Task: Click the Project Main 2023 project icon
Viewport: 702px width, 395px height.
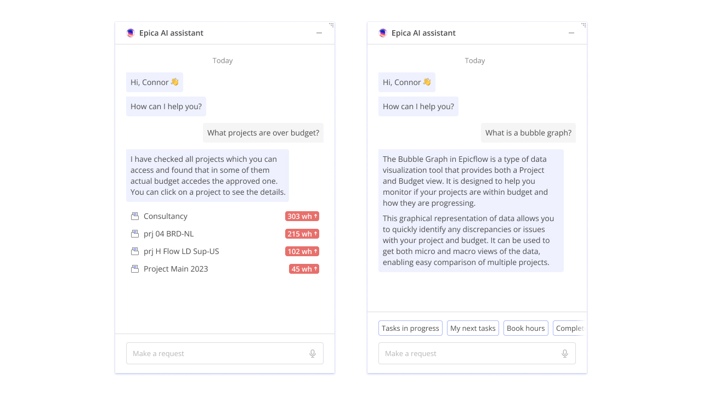Action: point(135,269)
